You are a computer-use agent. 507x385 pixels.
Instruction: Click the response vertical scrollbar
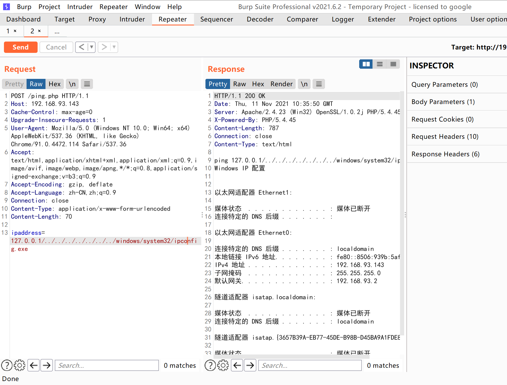pyautogui.click(x=402, y=214)
